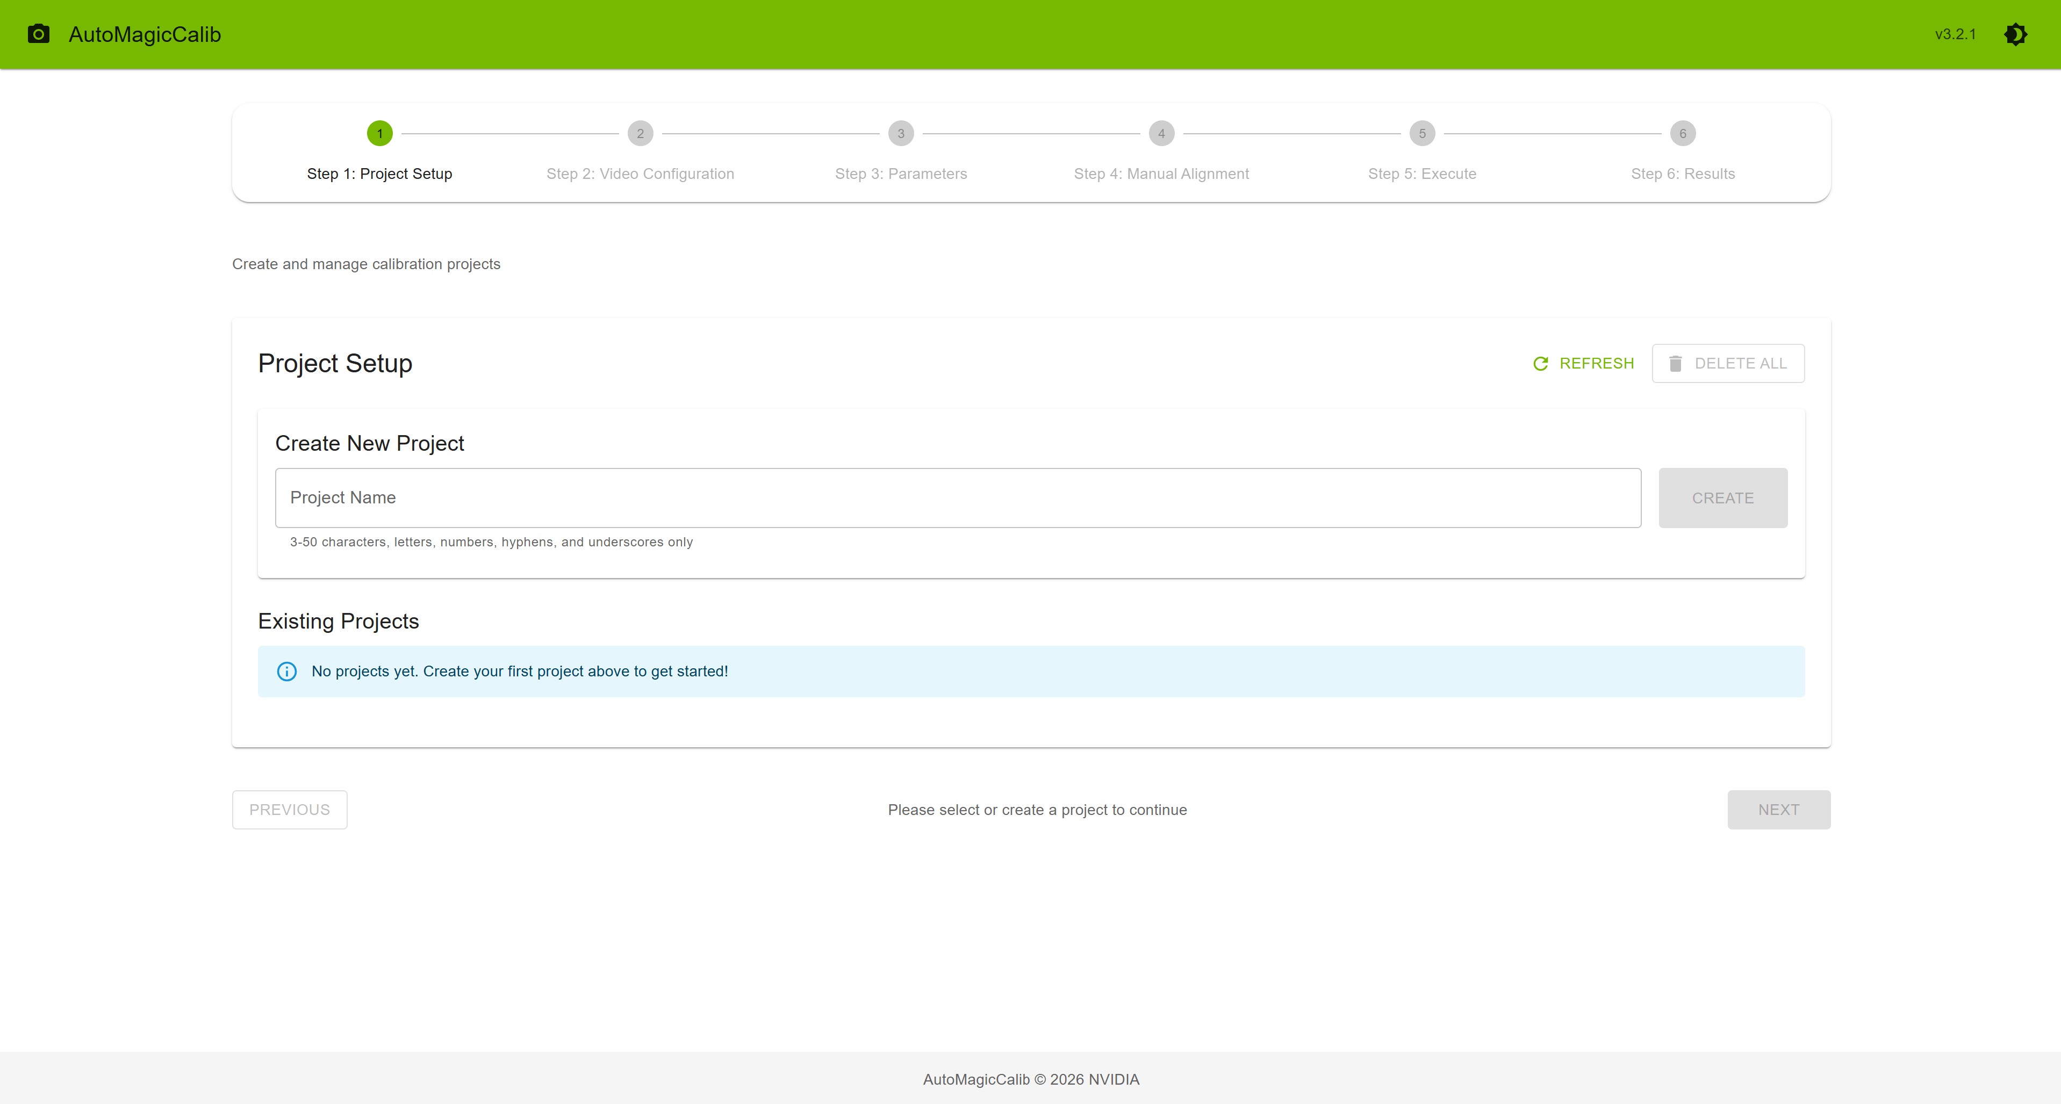This screenshot has height=1104, width=2061.
Task: Click the "Create New Project" heading
Action: (370, 444)
